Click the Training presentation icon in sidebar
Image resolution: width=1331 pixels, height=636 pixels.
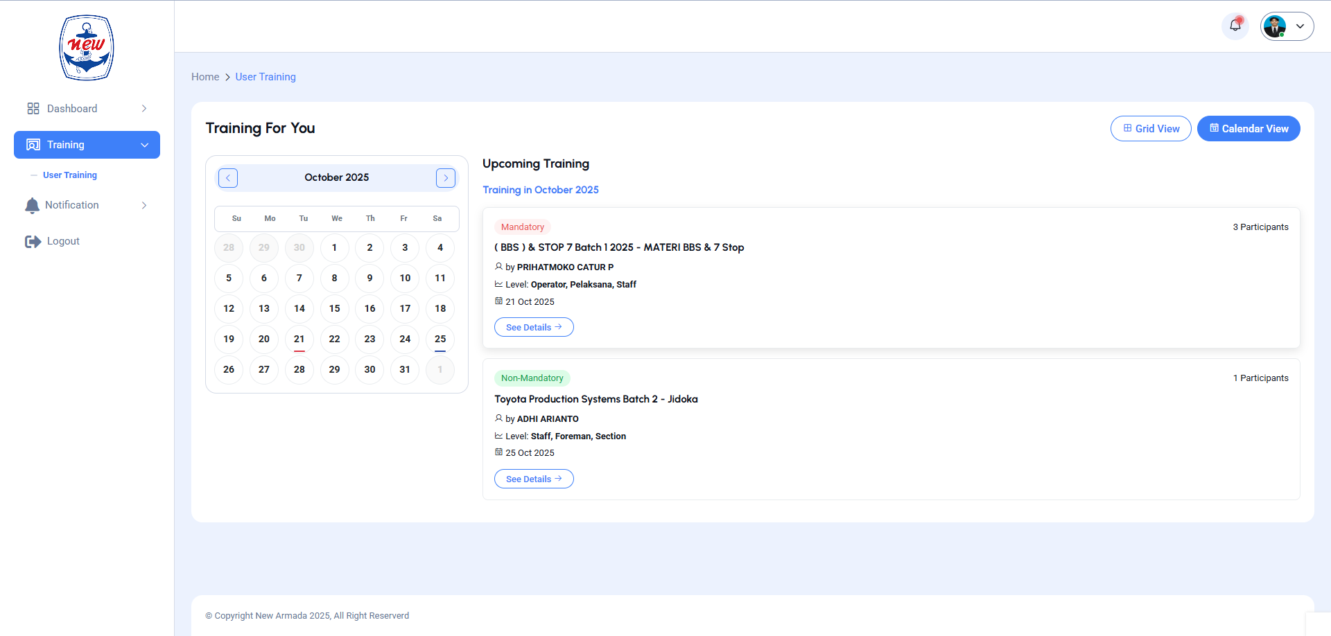click(x=33, y=145)
